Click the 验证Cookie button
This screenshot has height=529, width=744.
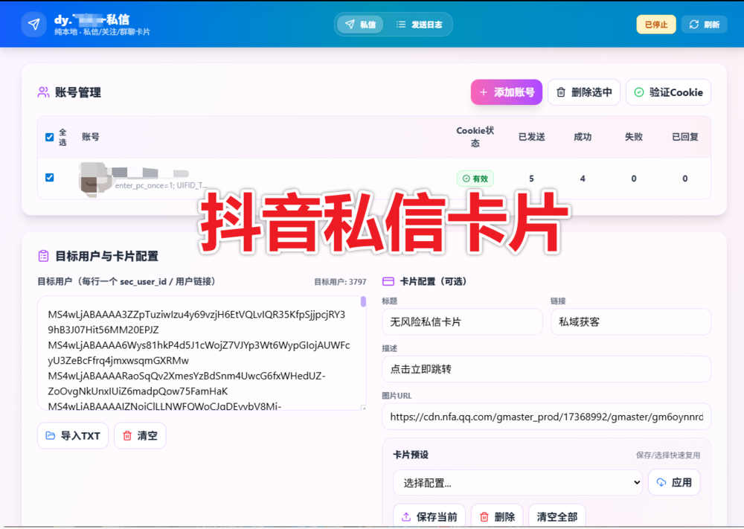[x=668, y=92]
